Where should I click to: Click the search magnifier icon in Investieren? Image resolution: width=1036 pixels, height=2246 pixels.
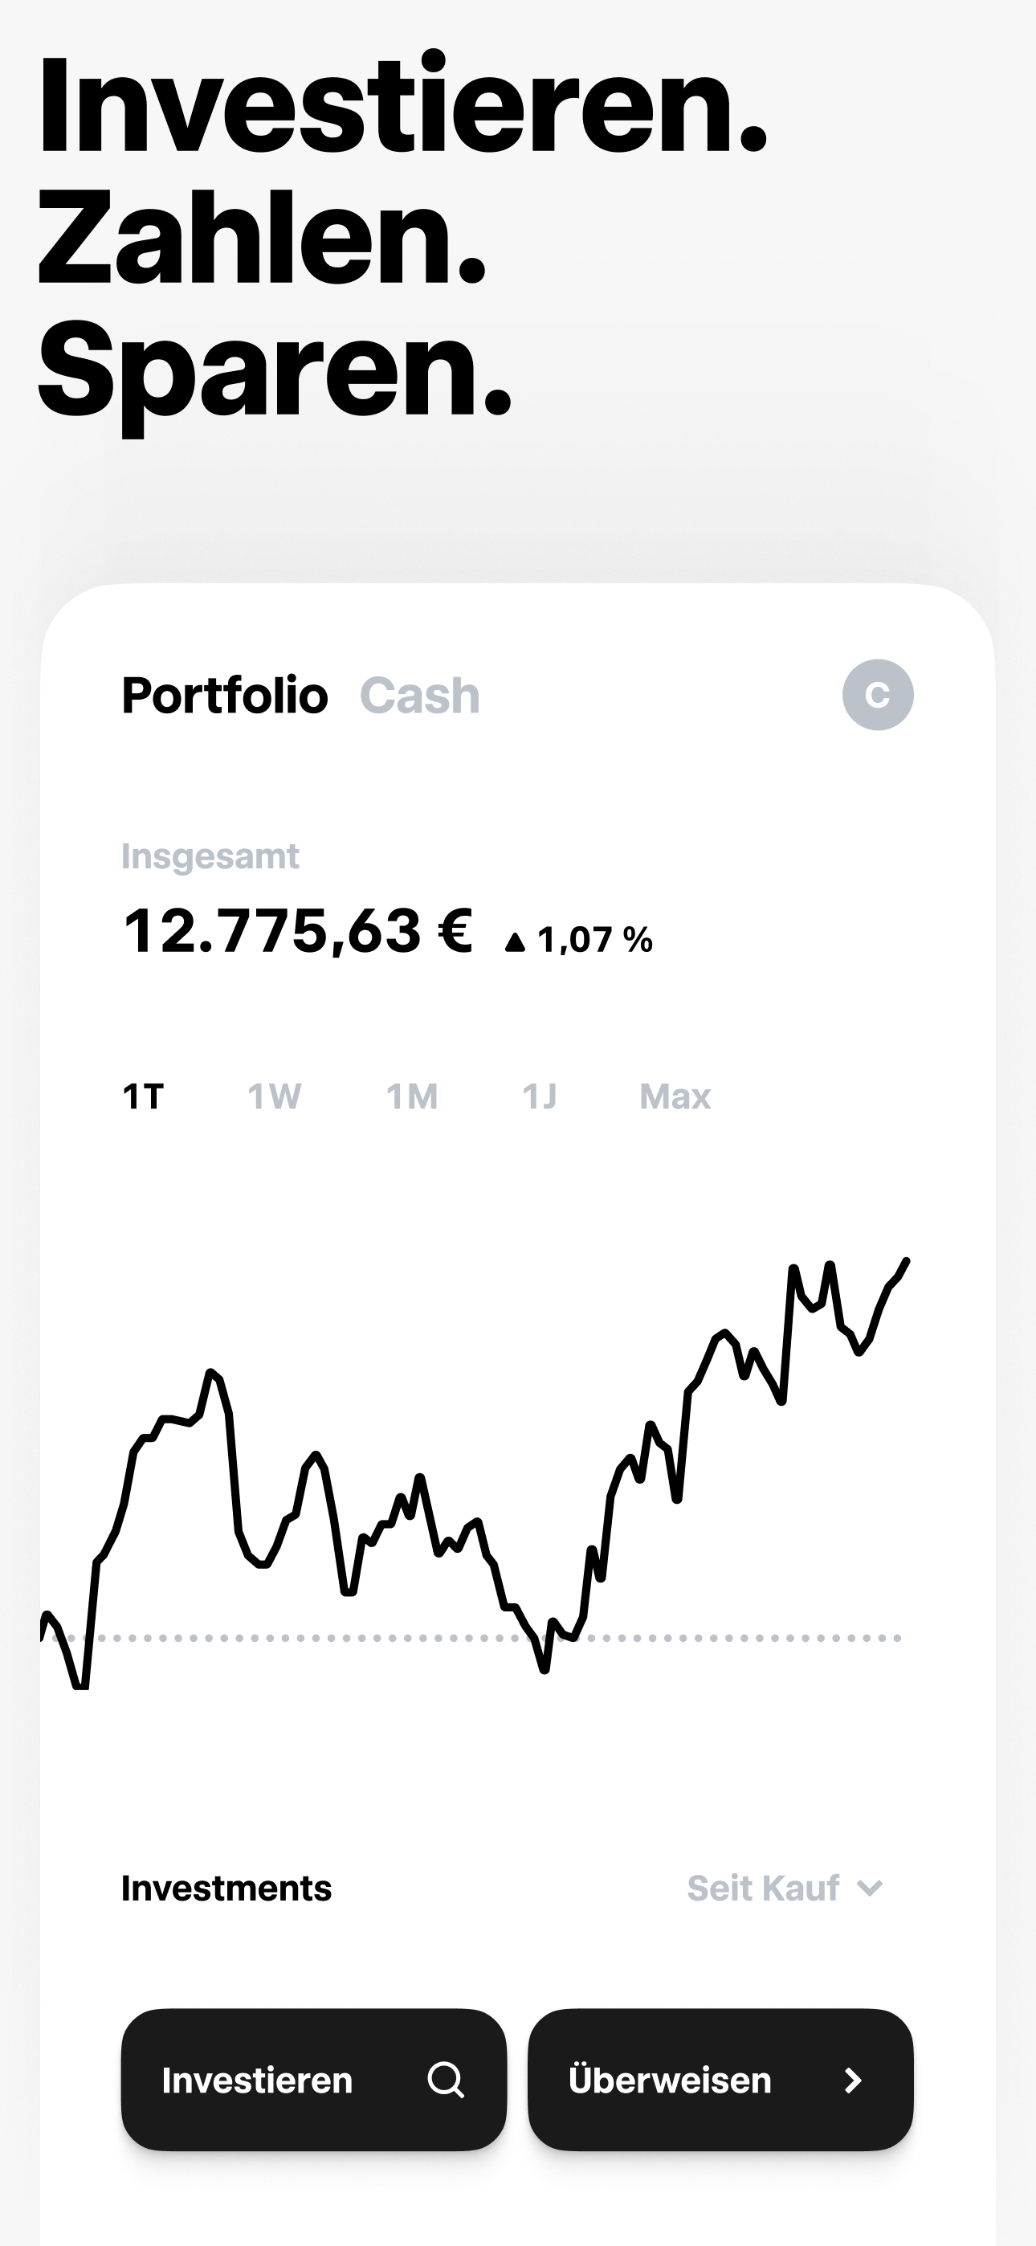pyautogui.click(x=446, y=2080)
